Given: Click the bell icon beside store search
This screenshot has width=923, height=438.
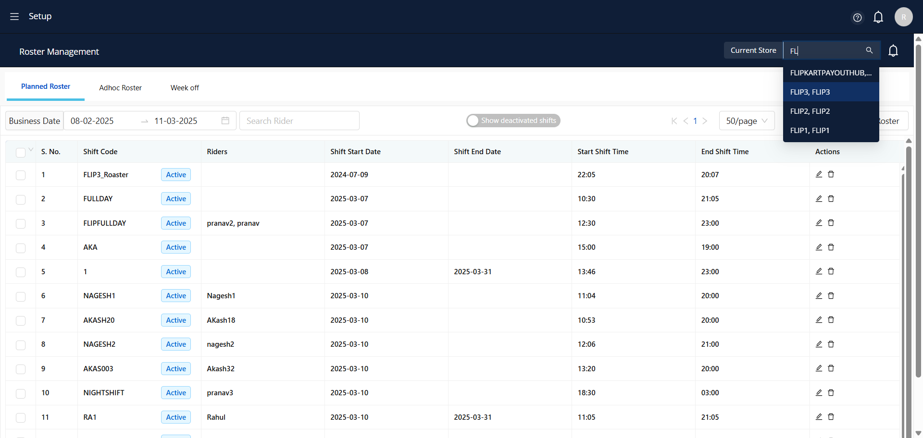Looking at the screenshot, I should pyautogui.click(x=893, y=50).
